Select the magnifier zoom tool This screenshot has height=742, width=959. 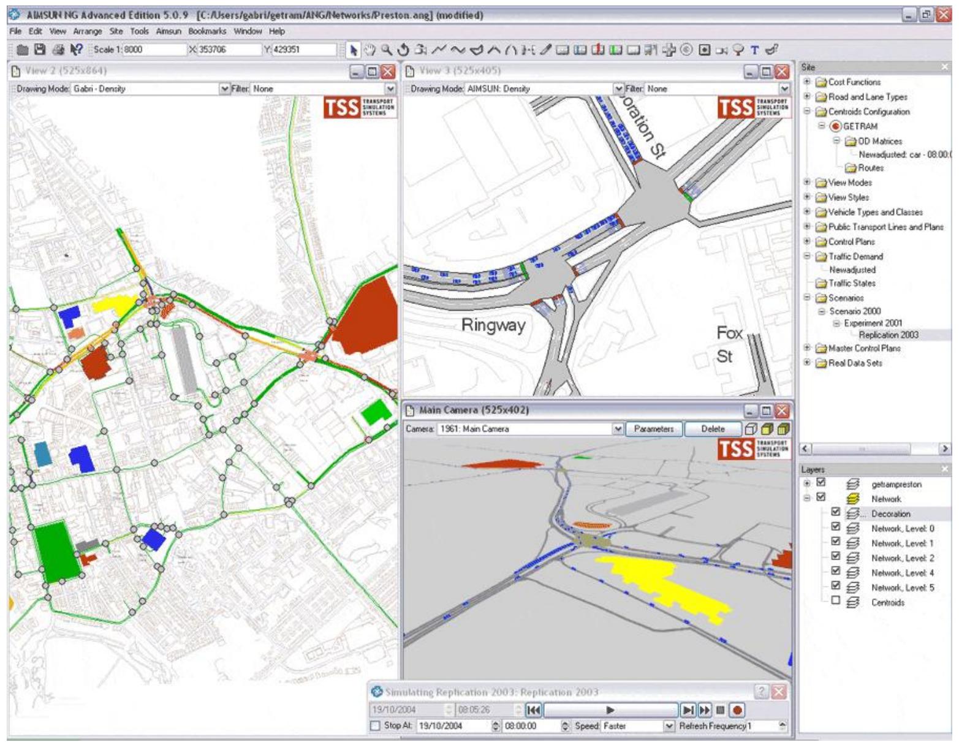coord(387,50)
